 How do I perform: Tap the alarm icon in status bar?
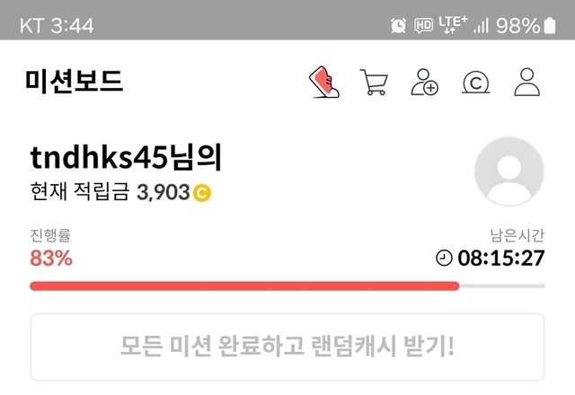pos(398,26)
